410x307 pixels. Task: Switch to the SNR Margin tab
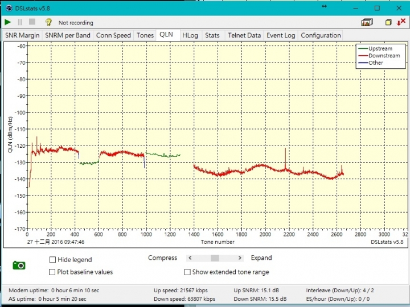(22, 35)
